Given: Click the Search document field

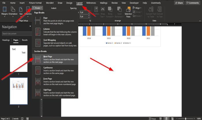Looking at the screenshot, I should point(17,34).
